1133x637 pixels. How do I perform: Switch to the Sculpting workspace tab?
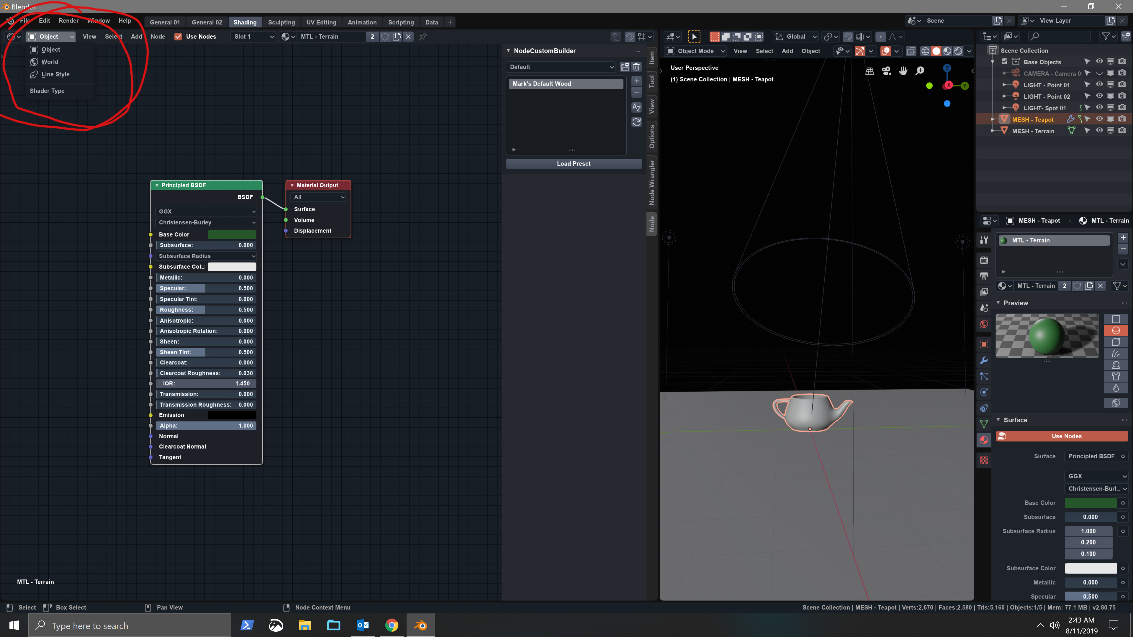[281, 22]
